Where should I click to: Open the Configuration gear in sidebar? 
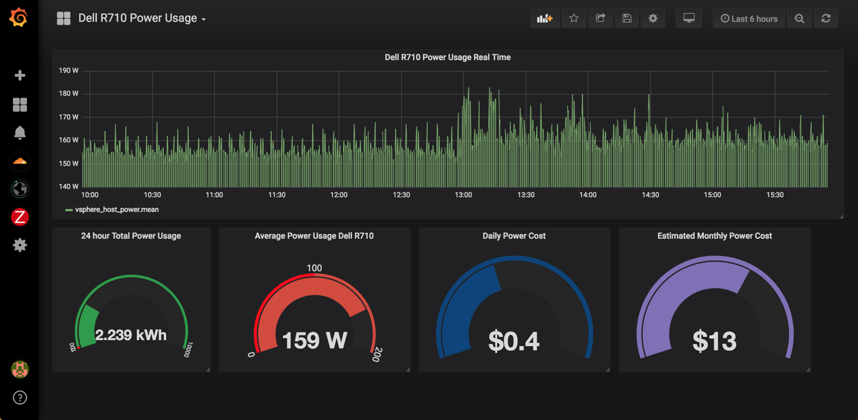point(20,245)
